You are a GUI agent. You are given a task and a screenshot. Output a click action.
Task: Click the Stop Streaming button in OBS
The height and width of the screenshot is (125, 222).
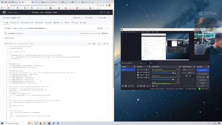click(x=203, y=70)
